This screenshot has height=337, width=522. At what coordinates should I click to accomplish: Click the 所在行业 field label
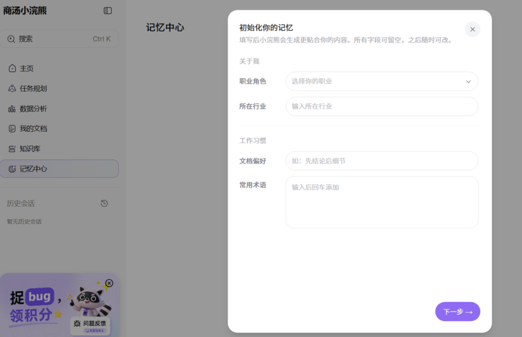(253, 106)
